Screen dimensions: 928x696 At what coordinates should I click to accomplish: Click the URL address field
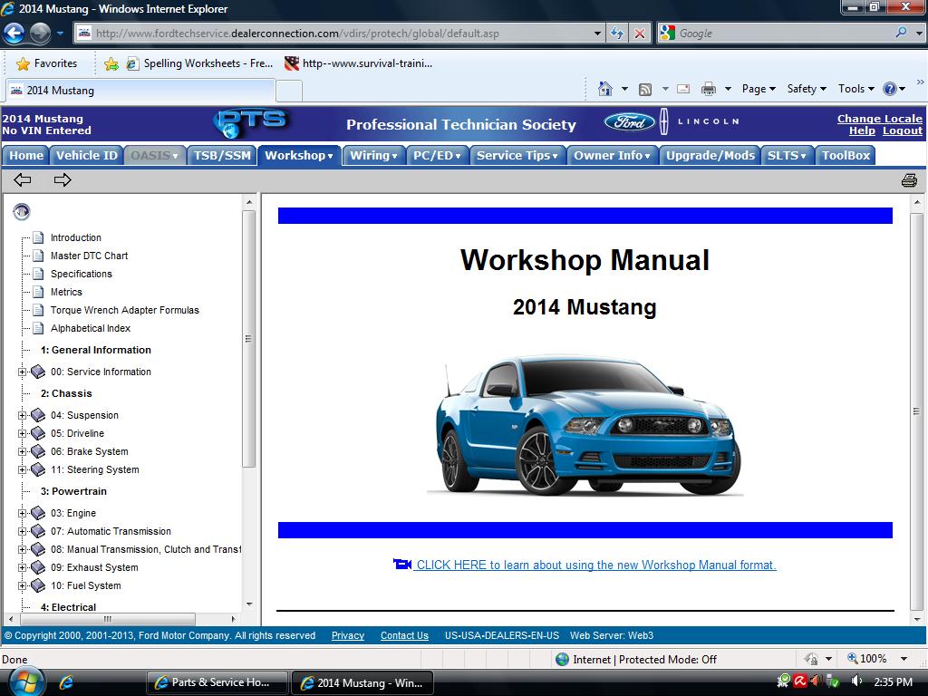pyautogui.click(x=341, y=34)
